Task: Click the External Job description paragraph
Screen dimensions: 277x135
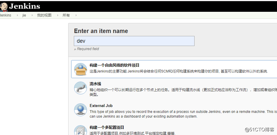Action: 183,114
